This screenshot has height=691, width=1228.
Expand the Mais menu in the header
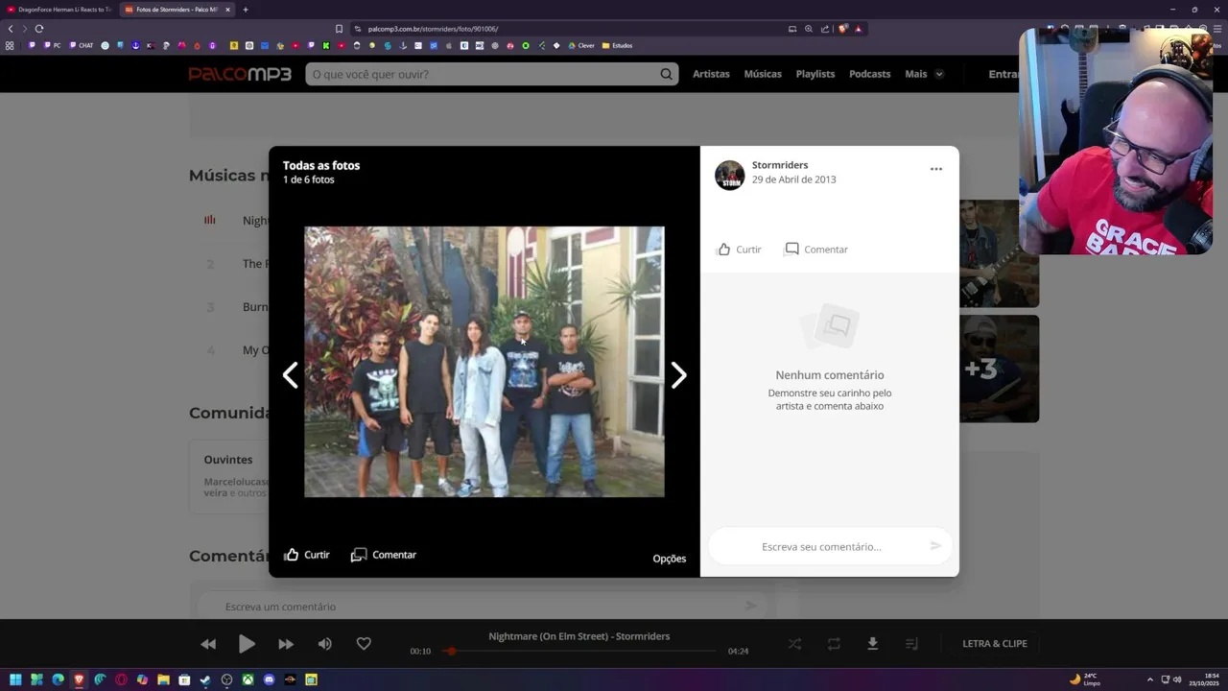pos(924,74)
